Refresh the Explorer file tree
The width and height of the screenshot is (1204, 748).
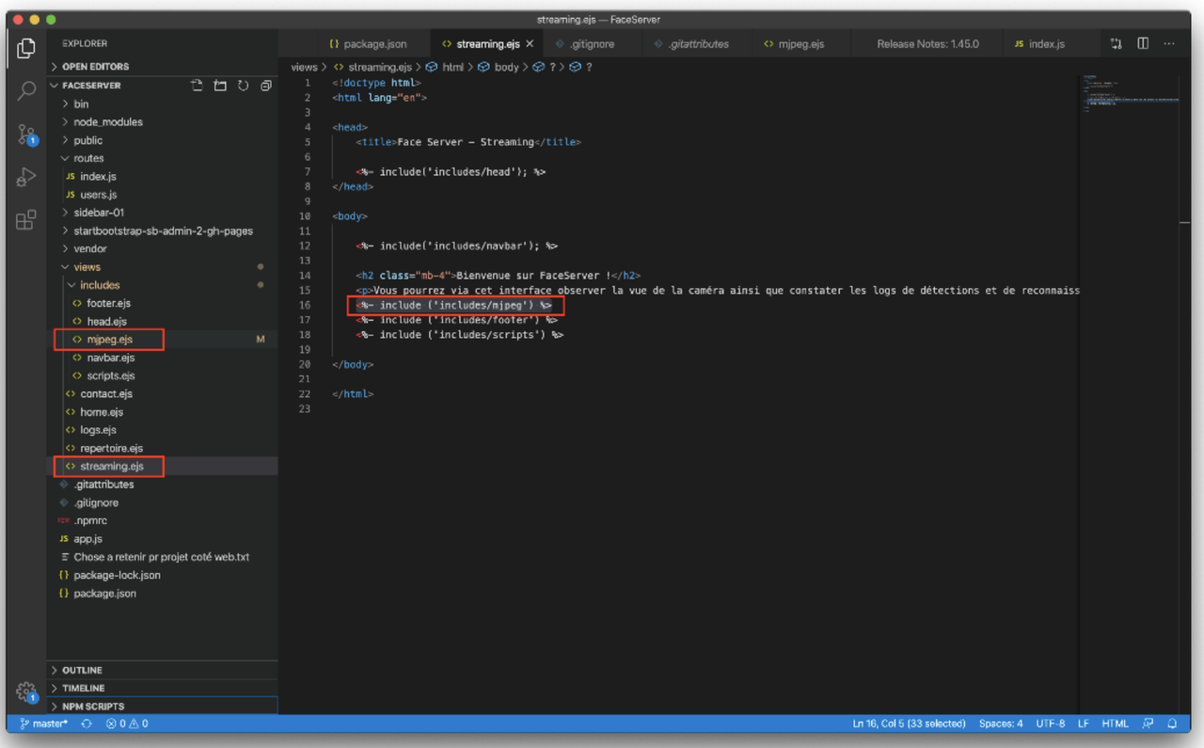(243, 86)
